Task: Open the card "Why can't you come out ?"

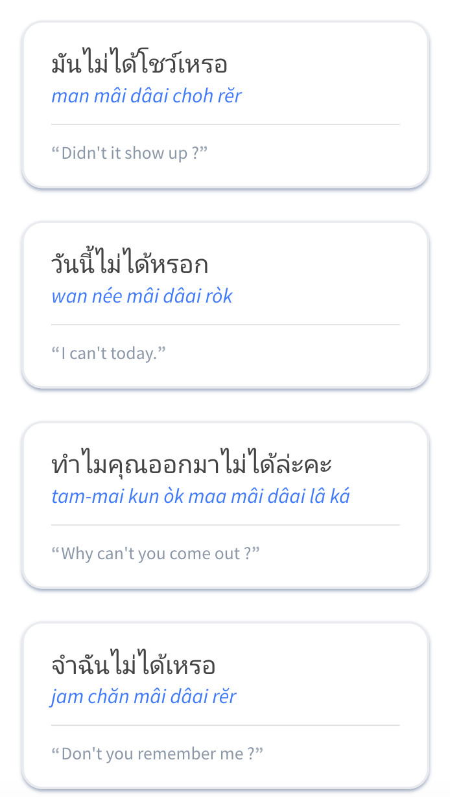Action: click(226, 505)
